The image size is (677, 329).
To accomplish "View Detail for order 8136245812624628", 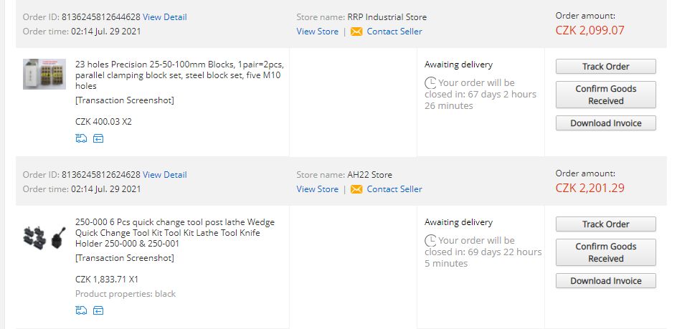I will pos(165,174).
